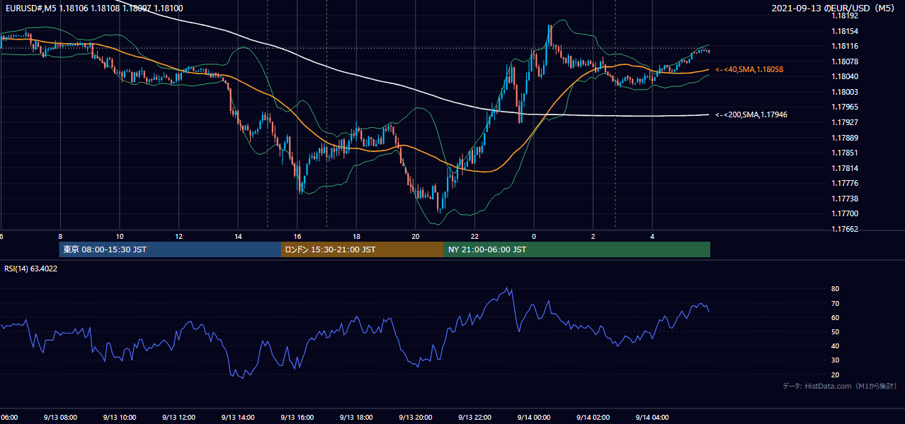Screen dimensions: 905x424
Task: Click the 9/13 16:00 bottom time label
Action: 297,417
